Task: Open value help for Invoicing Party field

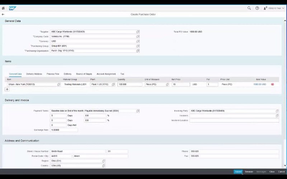Action: tap(277, 111)
